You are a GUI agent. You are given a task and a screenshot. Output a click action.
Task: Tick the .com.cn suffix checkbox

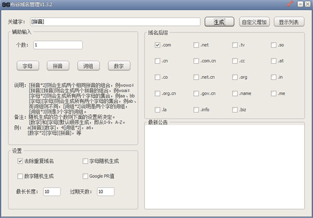coord(196,62)
